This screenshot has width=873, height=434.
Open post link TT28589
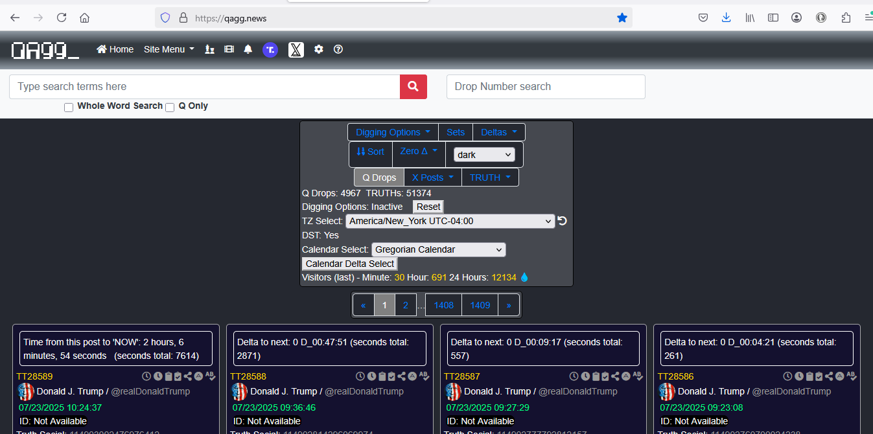tap(34, 376)
